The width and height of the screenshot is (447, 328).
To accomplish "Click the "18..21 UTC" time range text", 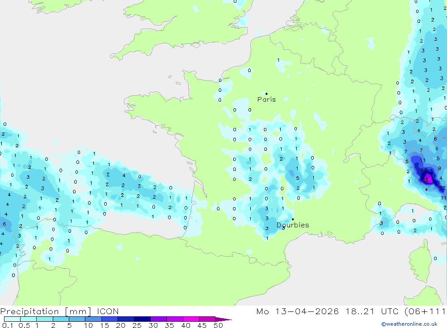I will 371,311.
